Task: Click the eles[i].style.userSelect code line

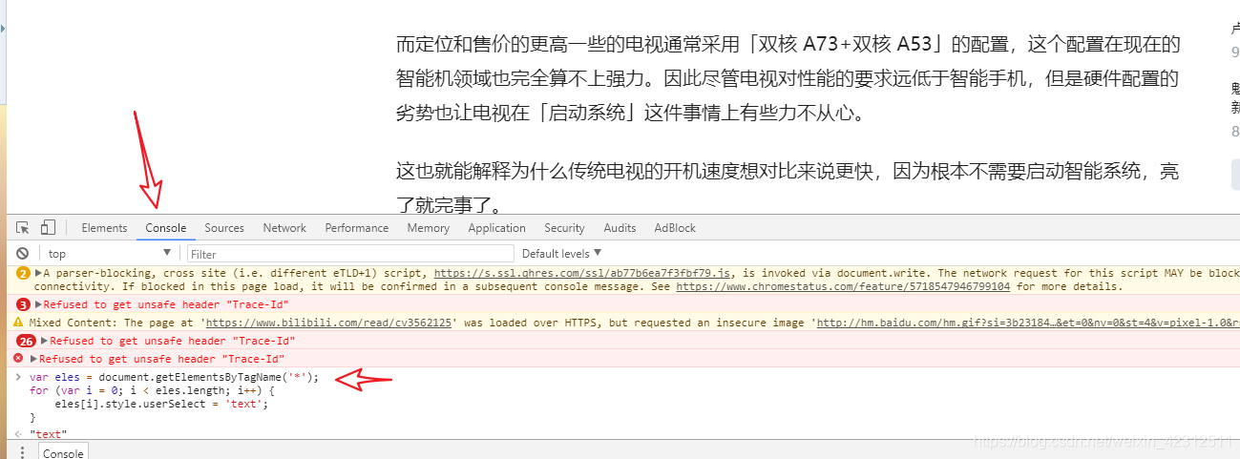Action: [x=161, y=404]
